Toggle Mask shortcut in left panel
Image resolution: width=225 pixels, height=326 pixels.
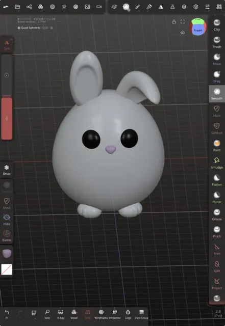[7, 203]
